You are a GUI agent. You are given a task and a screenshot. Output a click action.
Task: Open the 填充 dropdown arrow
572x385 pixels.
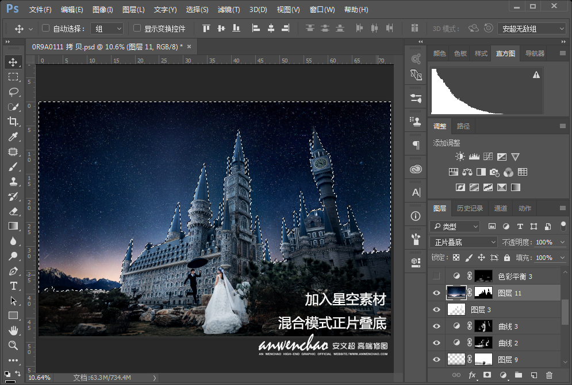[563, 258]
